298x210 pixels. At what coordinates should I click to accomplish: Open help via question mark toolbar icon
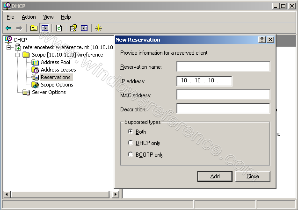[x=73, y=28]
